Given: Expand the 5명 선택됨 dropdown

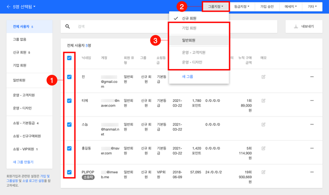Looking at the screenshot, I should point(24,7).
